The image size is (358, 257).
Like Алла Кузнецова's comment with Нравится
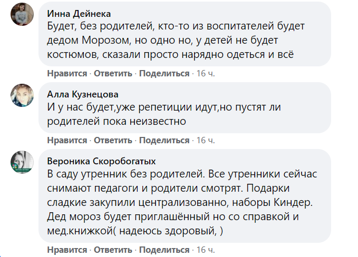[67, 140]
